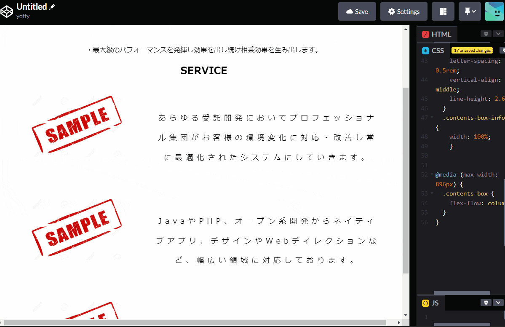The image size is (505, 327).
Task: Click the pin icon in the header
Action: (x=467, y=11)
